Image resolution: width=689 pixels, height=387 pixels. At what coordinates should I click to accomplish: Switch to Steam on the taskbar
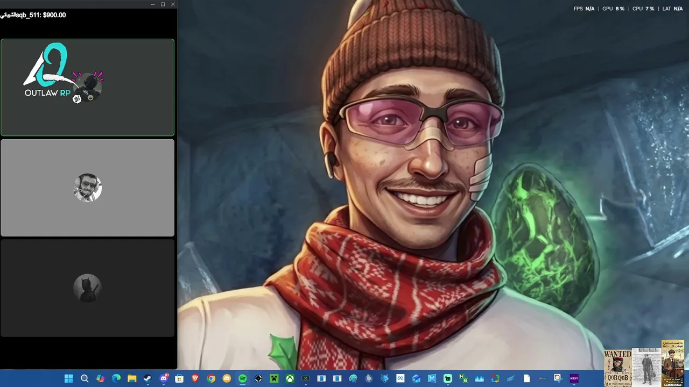pyautogui.click(x=147, y=378)
